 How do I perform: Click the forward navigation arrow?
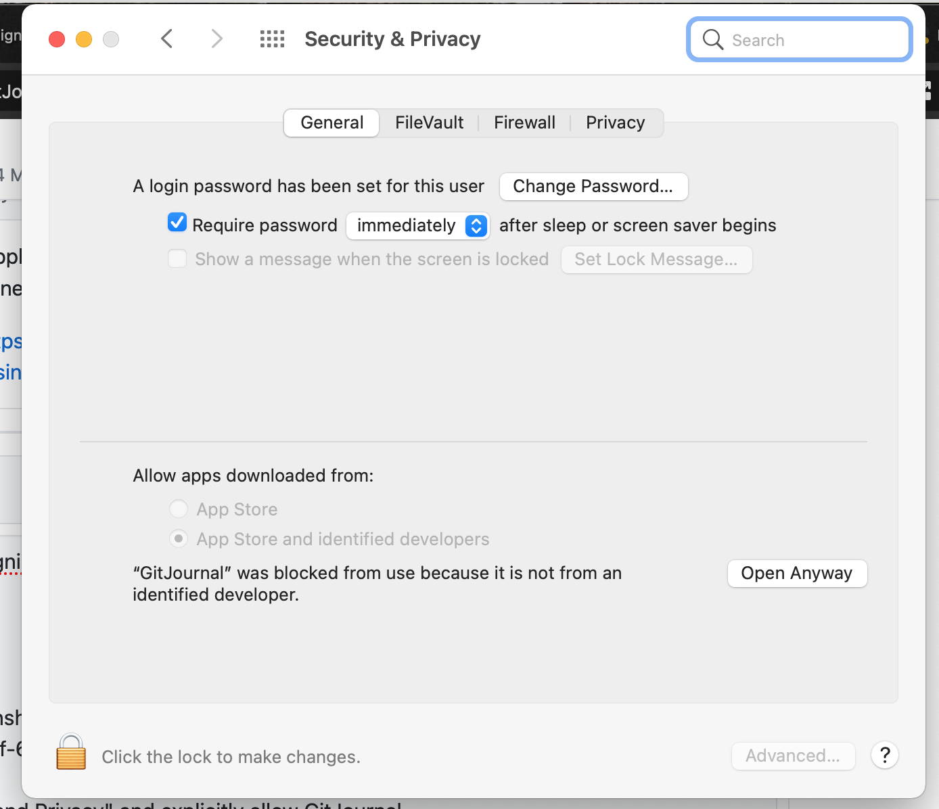coord(216,39)
